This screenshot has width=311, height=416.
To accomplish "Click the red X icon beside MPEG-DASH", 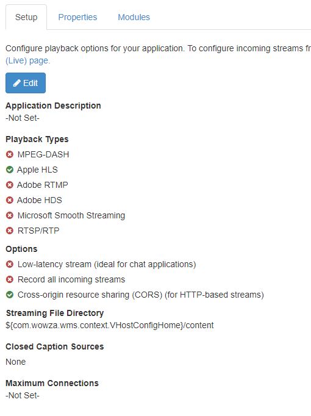I will 10,154.
